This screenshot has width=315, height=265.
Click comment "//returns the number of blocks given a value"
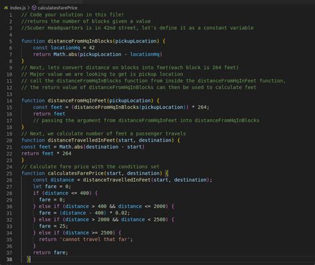click(x=86, y=21)
